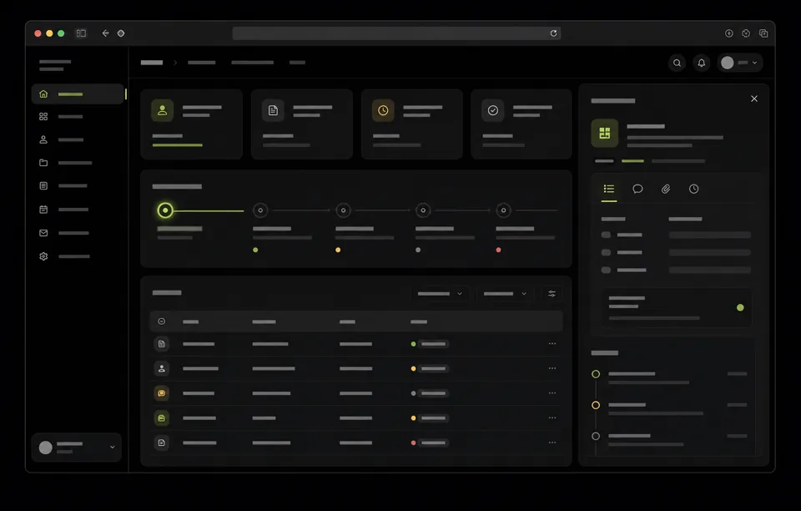Click the green progress bar in first stat card

(x=177, y=145)
